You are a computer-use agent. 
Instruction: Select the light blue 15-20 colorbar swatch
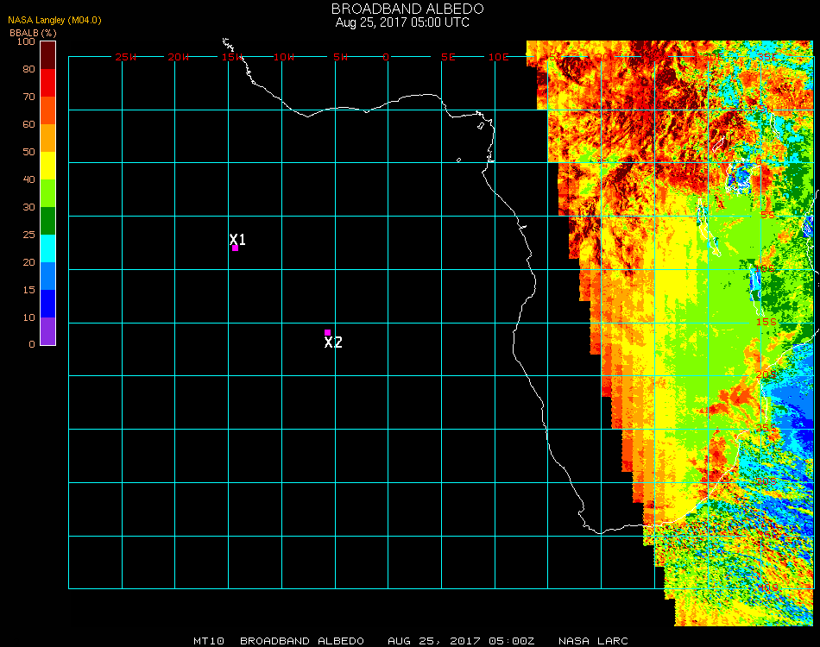pyautogui.click(x=48, y=276)
